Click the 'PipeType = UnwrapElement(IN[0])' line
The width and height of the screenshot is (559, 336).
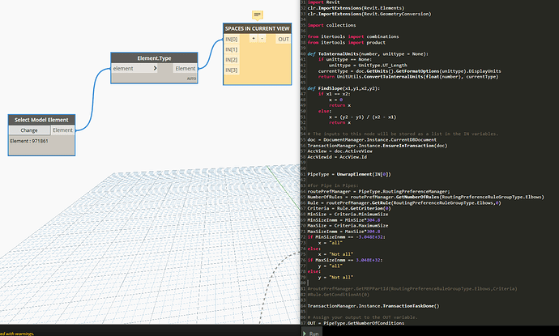(349, 174)
